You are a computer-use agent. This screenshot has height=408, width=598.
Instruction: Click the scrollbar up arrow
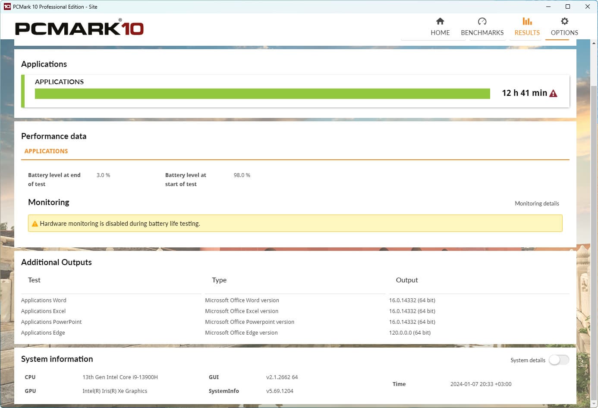click(x=594, y=44)
